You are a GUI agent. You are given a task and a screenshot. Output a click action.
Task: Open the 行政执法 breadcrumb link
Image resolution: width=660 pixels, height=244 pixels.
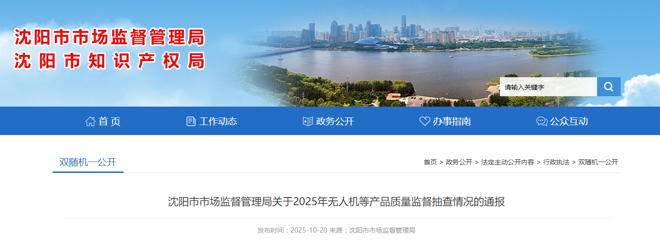point(556,162)
